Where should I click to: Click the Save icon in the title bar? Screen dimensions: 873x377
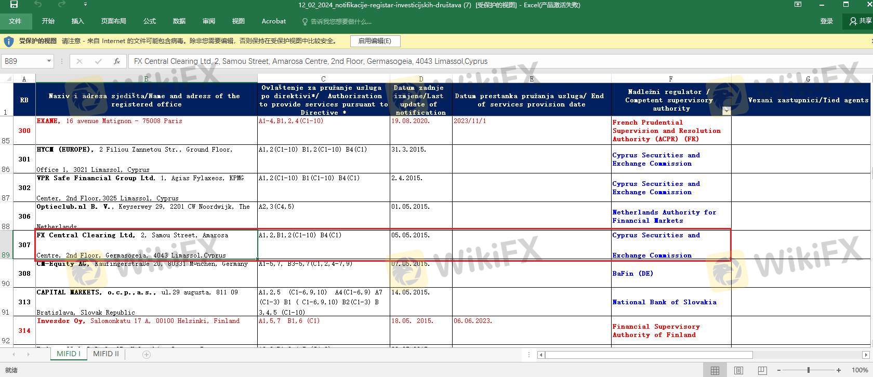coord(14,5)
